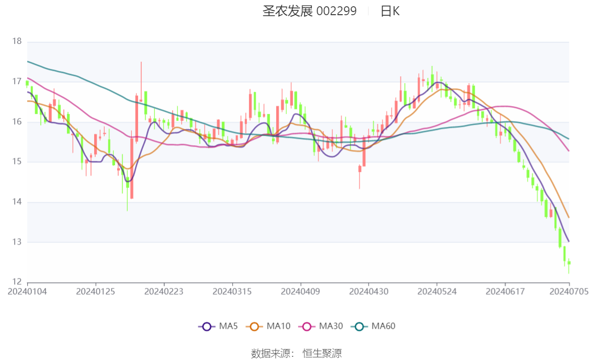Click the 日K label in title

[x=390, y=11]
